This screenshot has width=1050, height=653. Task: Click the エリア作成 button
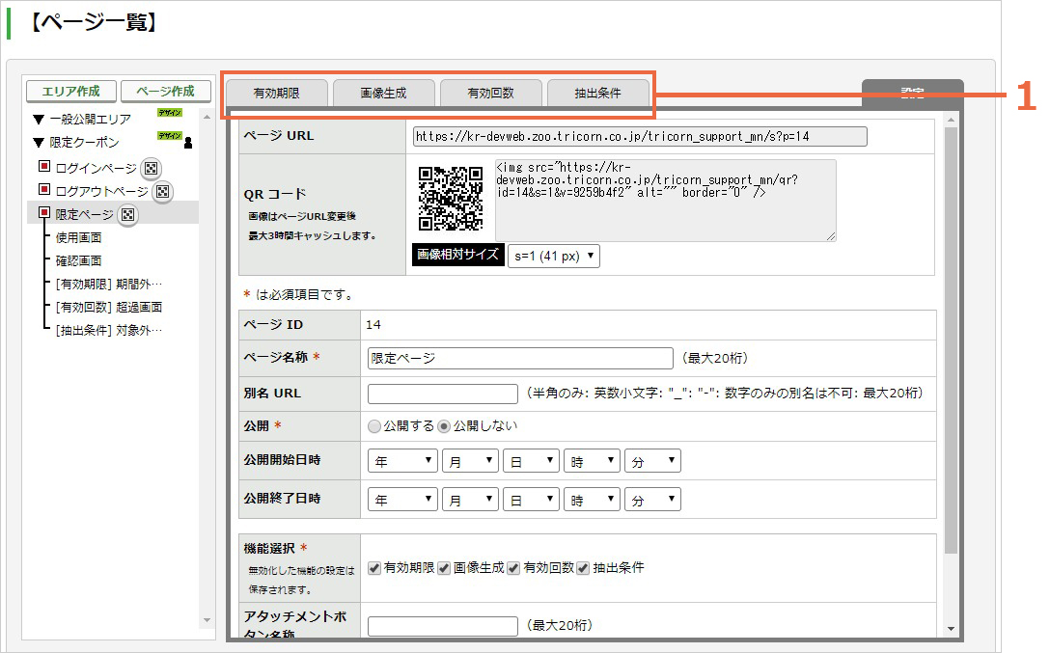pyautogui.click(x=71, y=91)
